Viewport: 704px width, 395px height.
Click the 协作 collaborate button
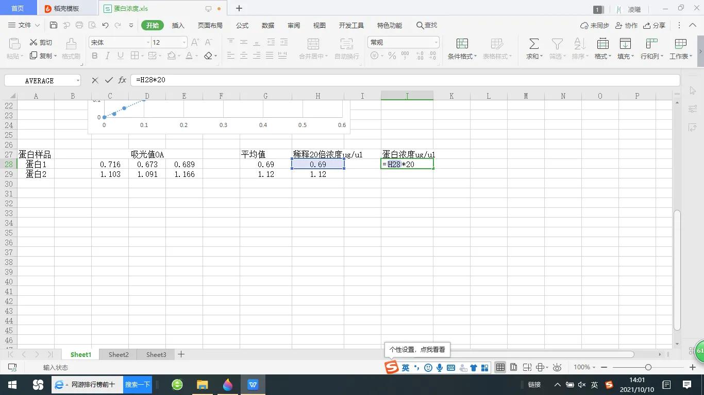[626, 25]
